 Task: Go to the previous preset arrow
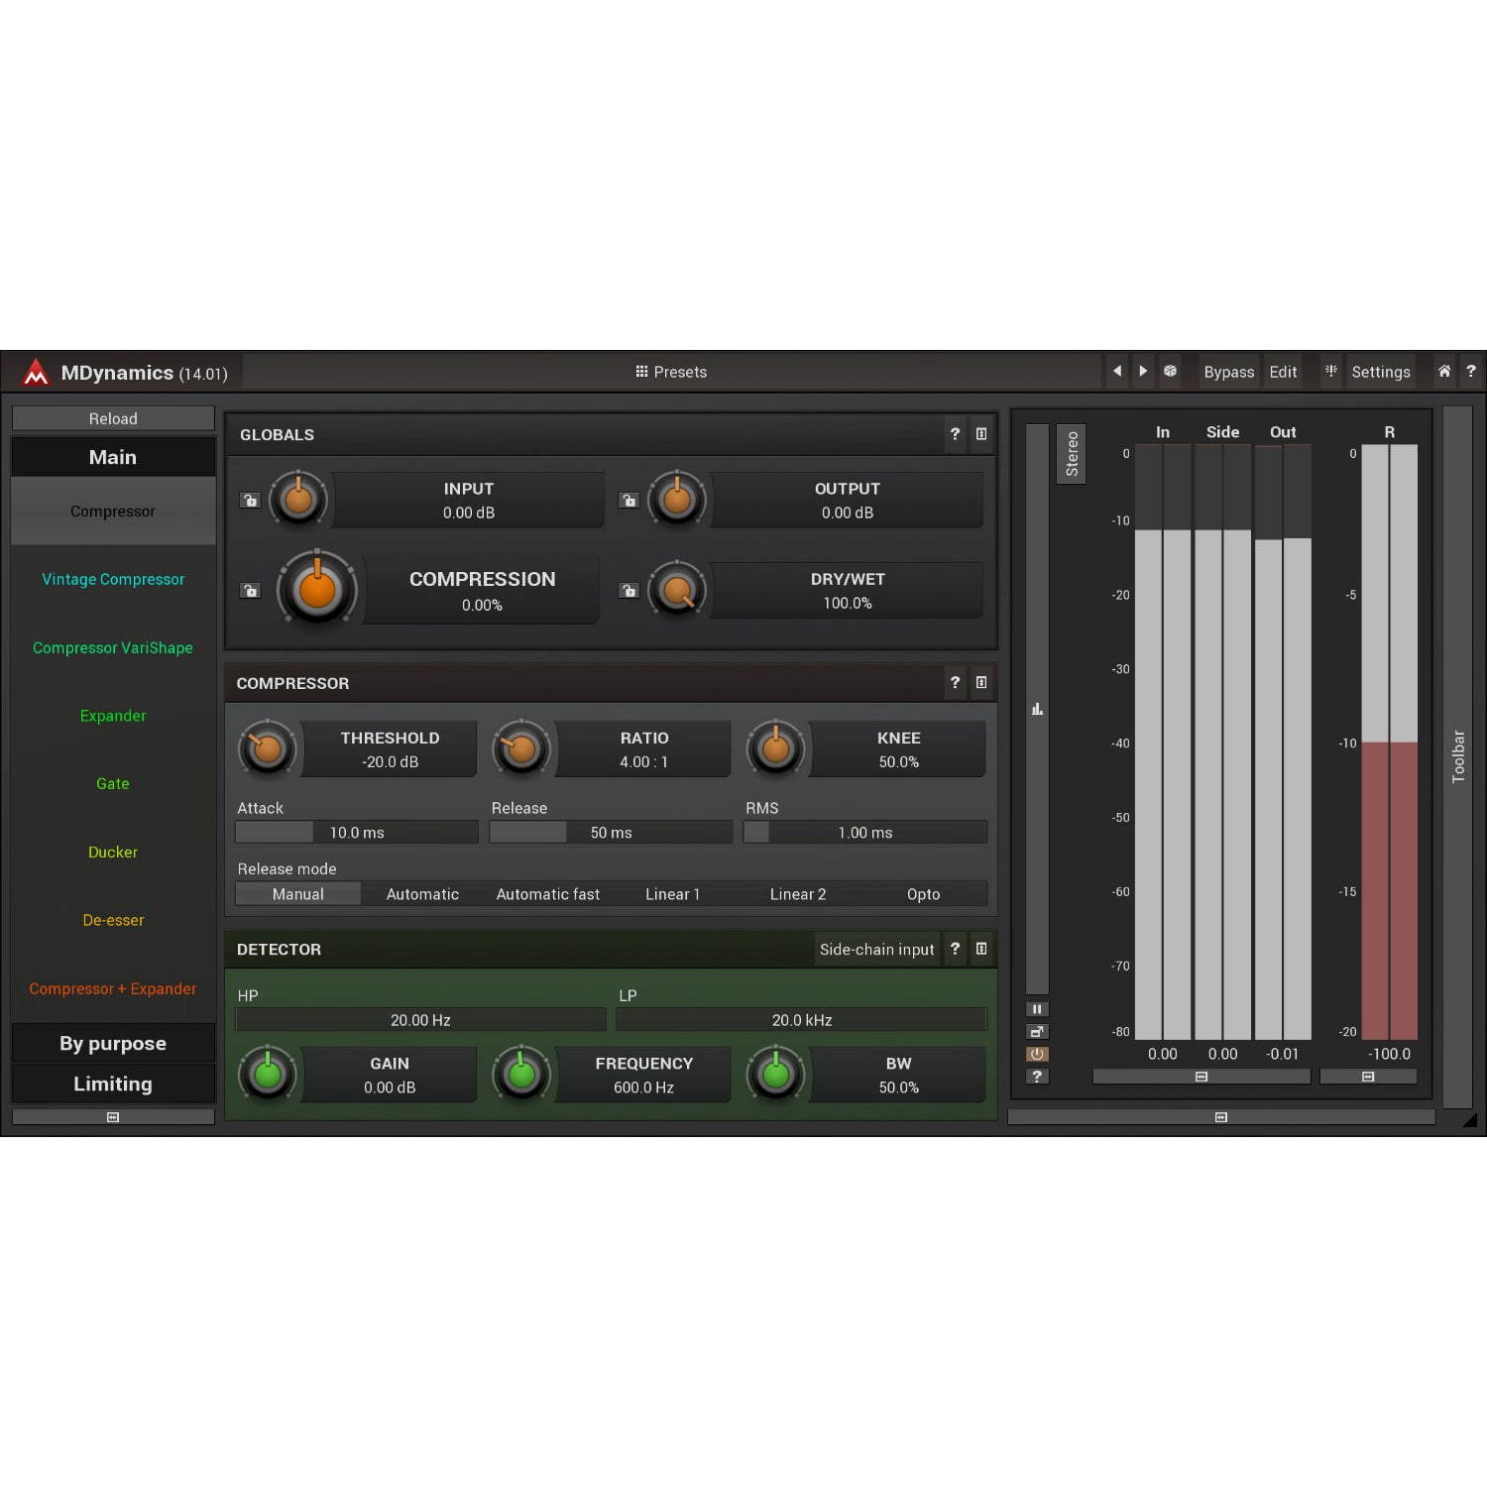coord(1117,371)
